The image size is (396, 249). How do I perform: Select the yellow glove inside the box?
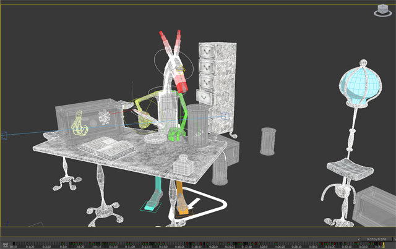point(77,123)
